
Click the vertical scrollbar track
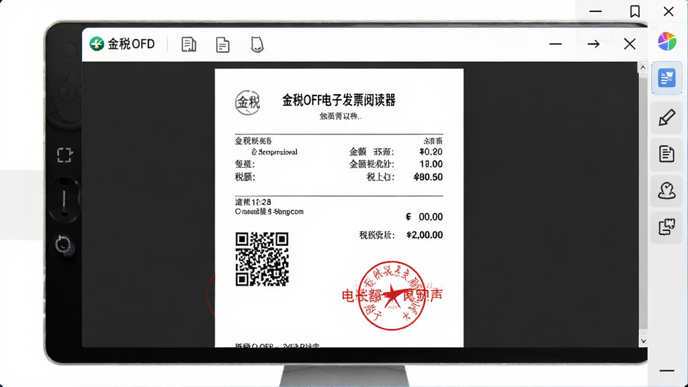pos(643,204)
